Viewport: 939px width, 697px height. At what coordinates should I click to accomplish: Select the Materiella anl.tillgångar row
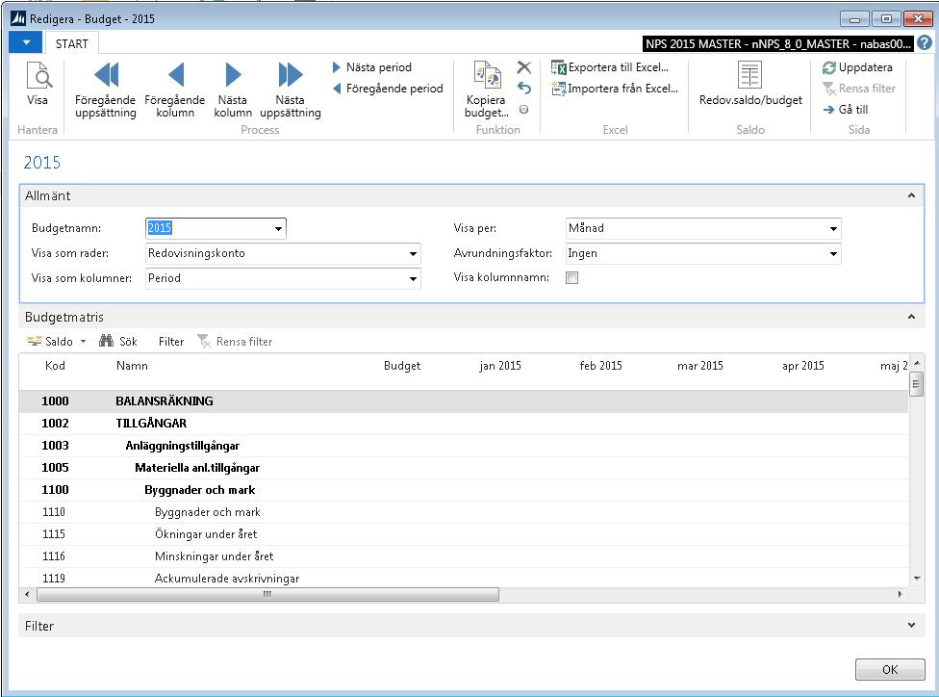464,468
